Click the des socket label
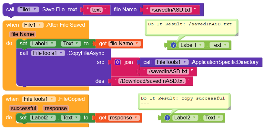 pos(100,81)
